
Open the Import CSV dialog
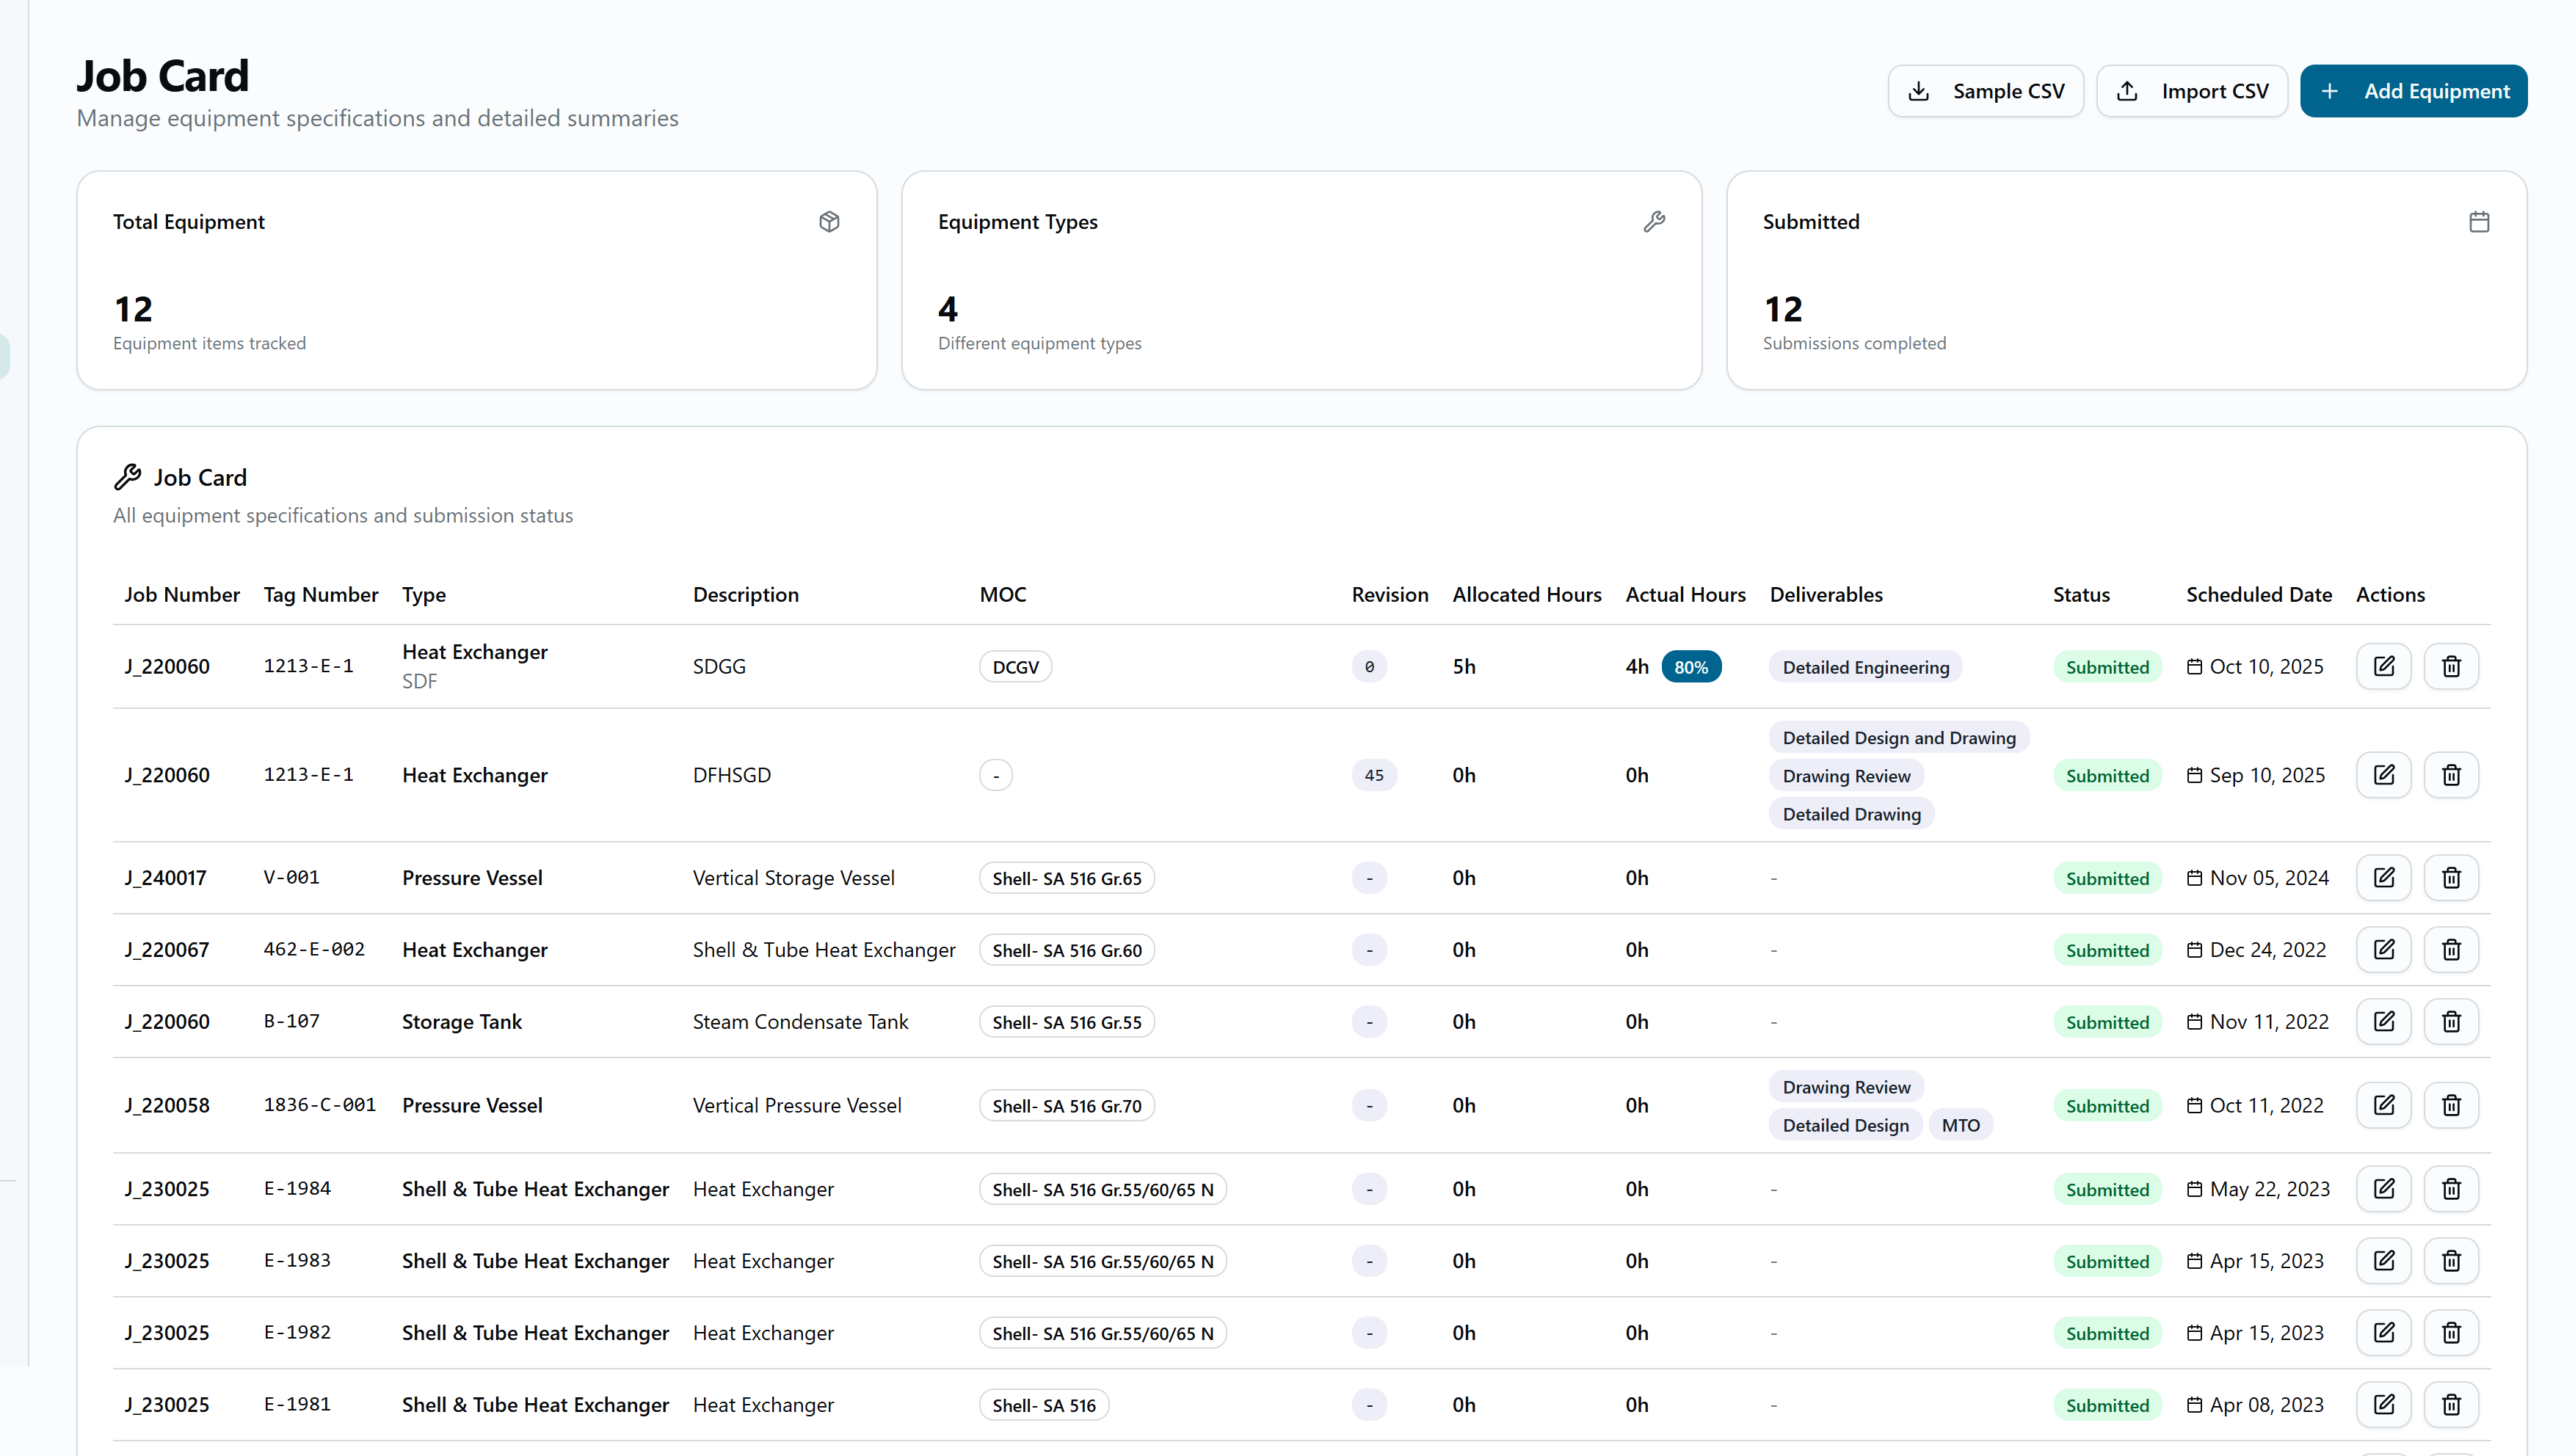pyautogui.click(x=2192, y=91)
